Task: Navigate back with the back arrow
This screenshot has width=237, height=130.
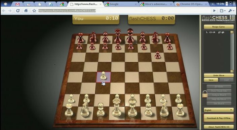Action: [x=4, y=11]
